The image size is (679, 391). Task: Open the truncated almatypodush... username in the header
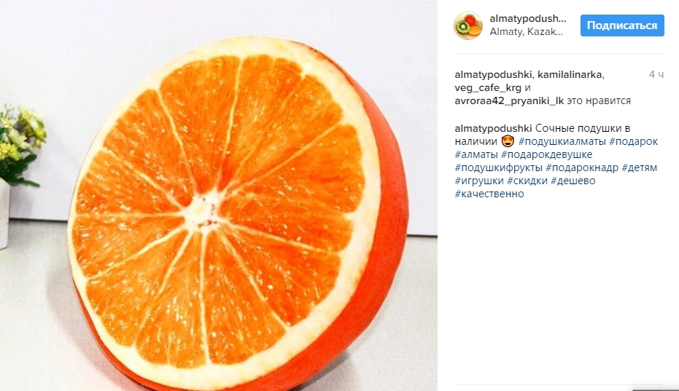click(x=527, y=19)
